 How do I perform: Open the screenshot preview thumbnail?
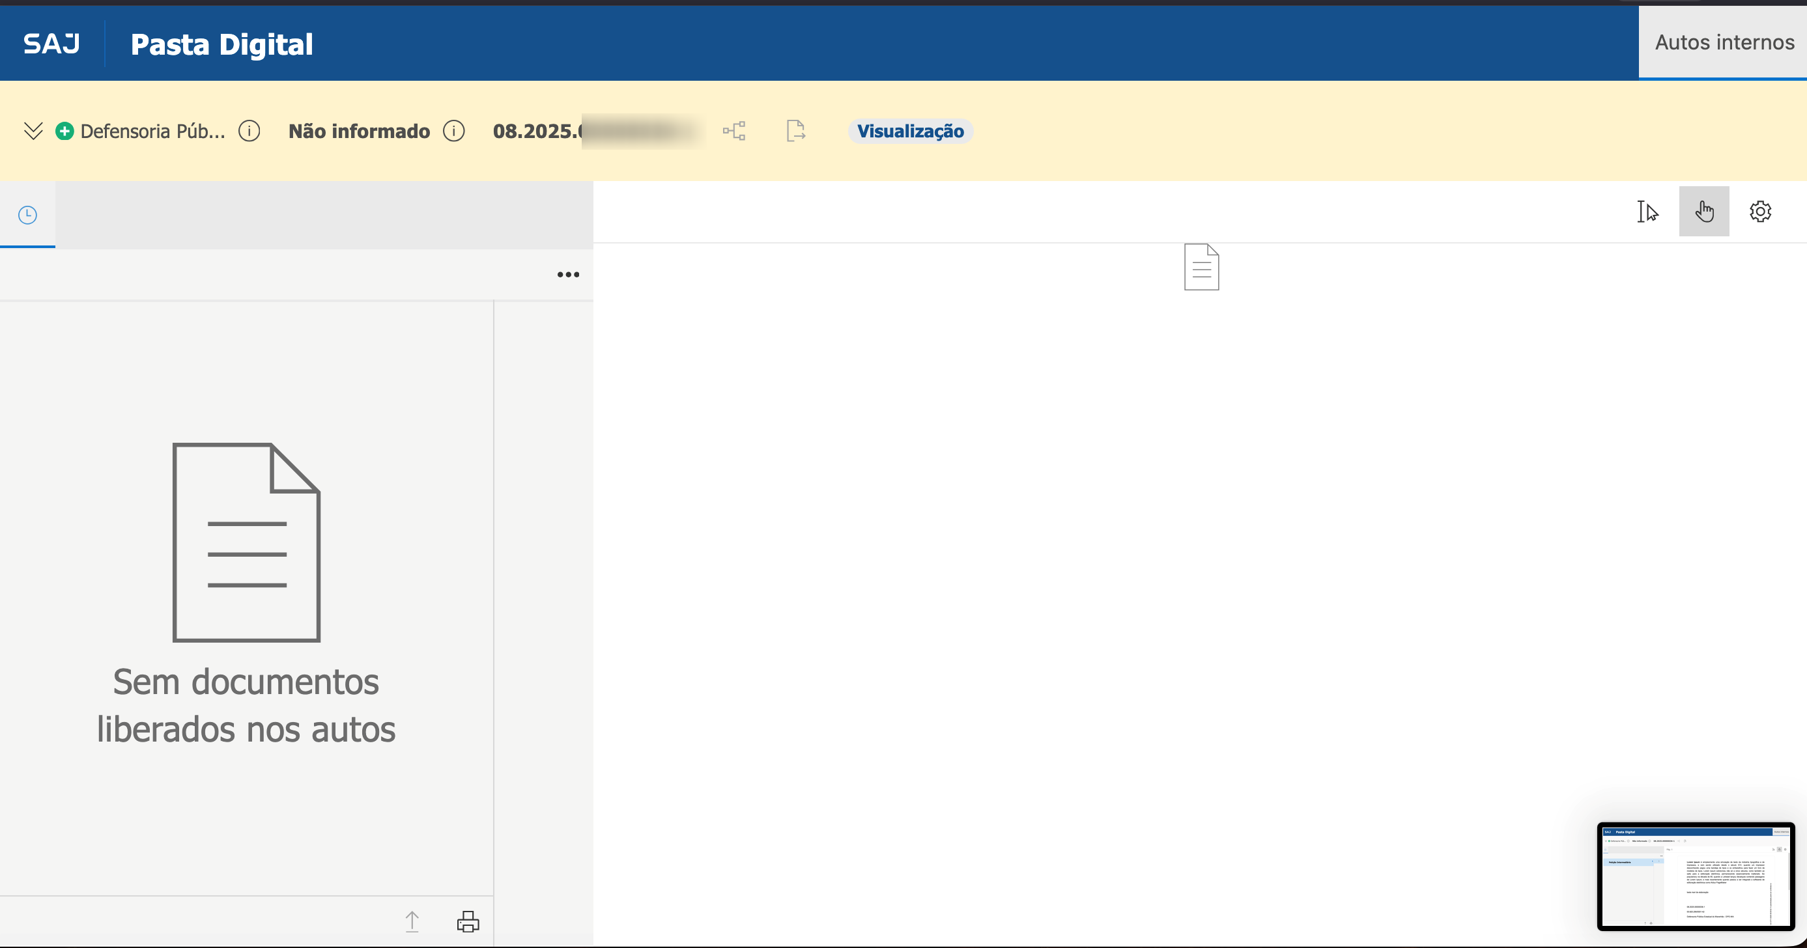(x=1696, y=876)
